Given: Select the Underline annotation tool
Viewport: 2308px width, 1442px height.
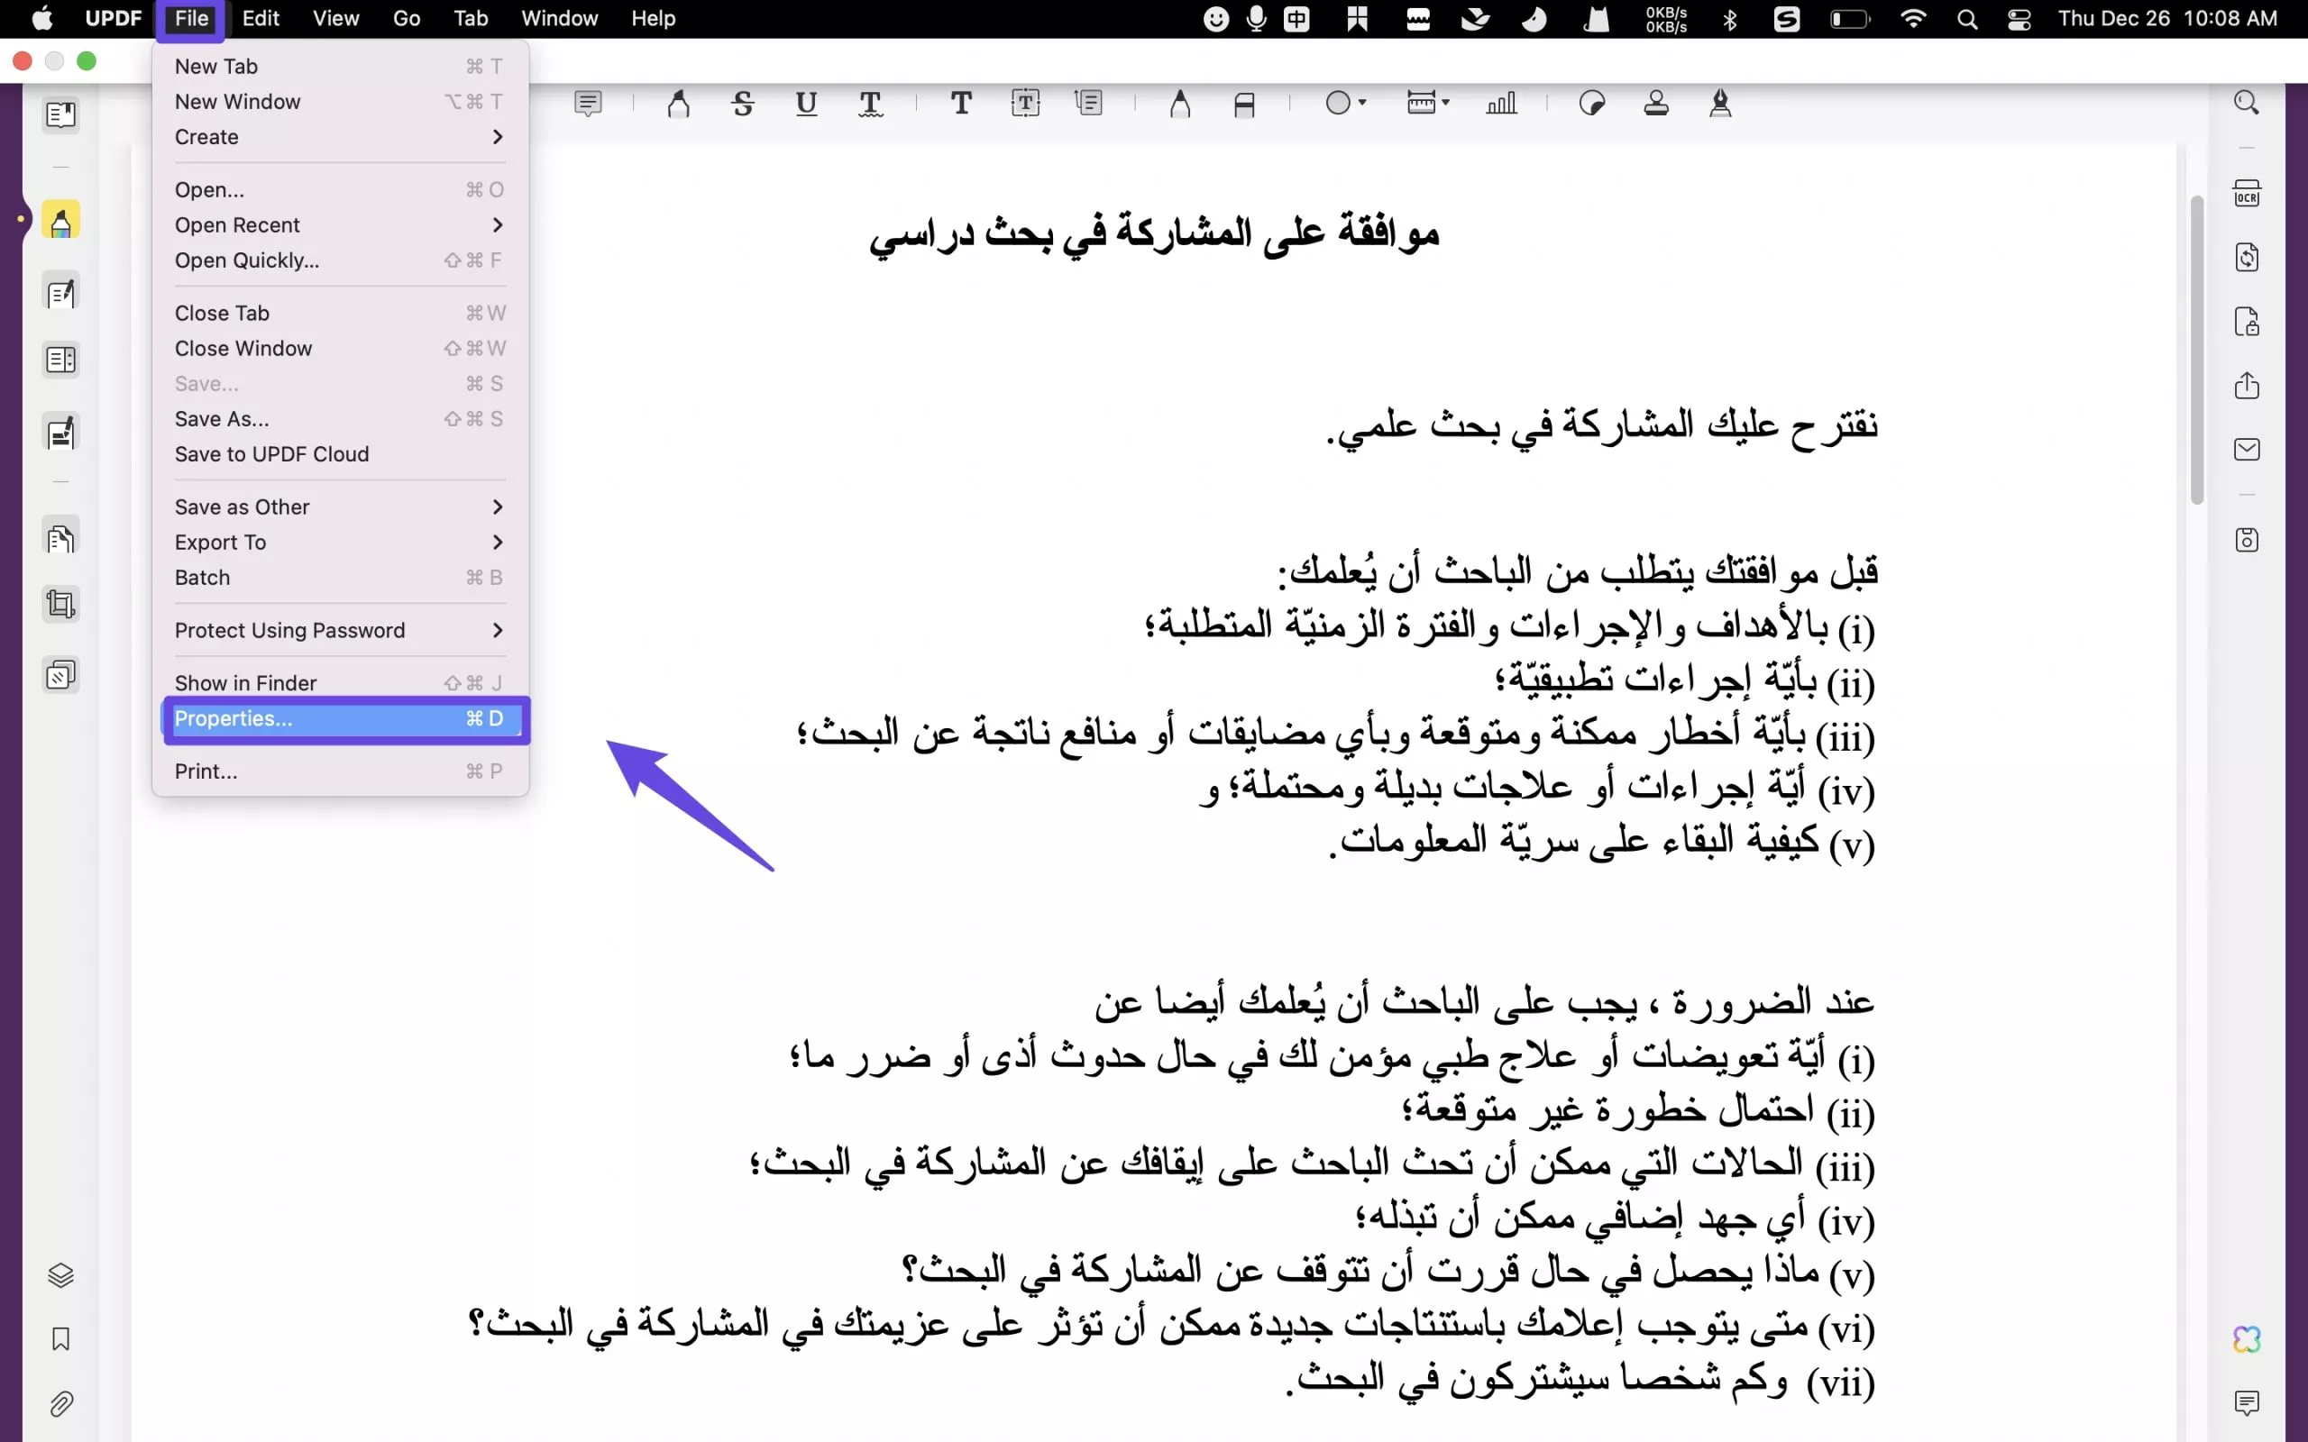Looking at the screenshot, I should (806, 102).
